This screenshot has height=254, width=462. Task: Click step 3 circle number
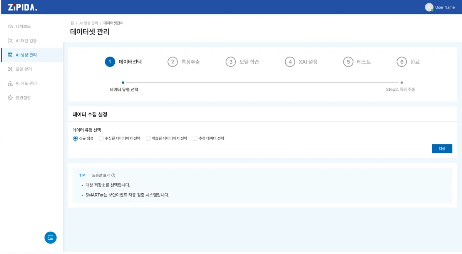click(231, 62)
